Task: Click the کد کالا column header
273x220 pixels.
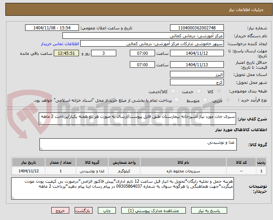Action: point(241,162)
